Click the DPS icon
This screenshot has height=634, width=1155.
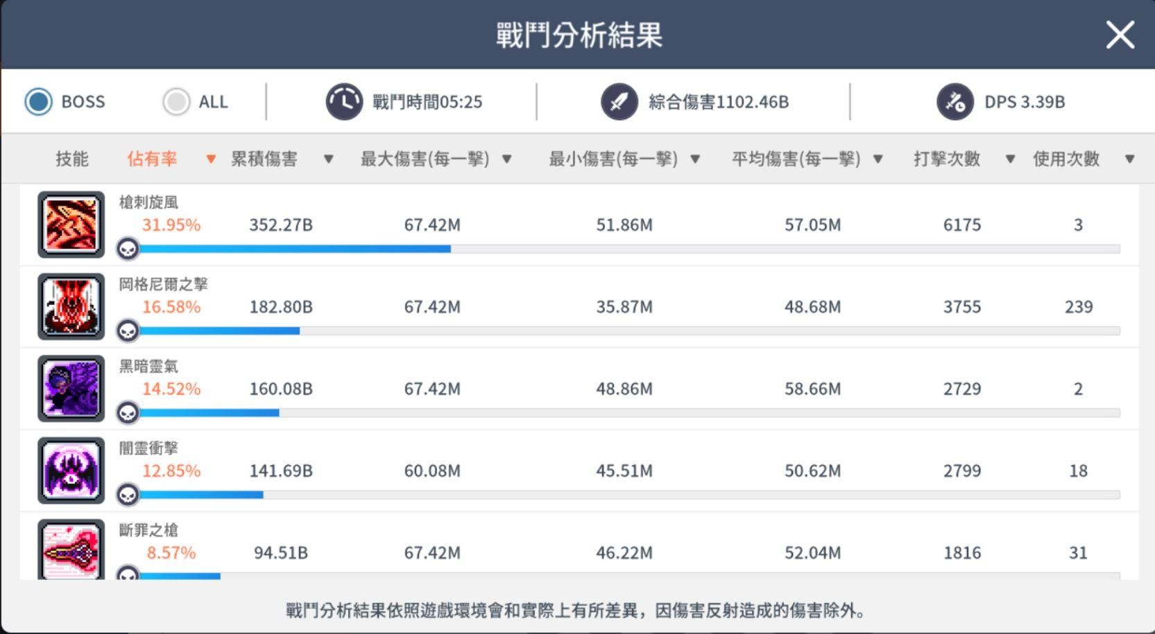point(955,102)
